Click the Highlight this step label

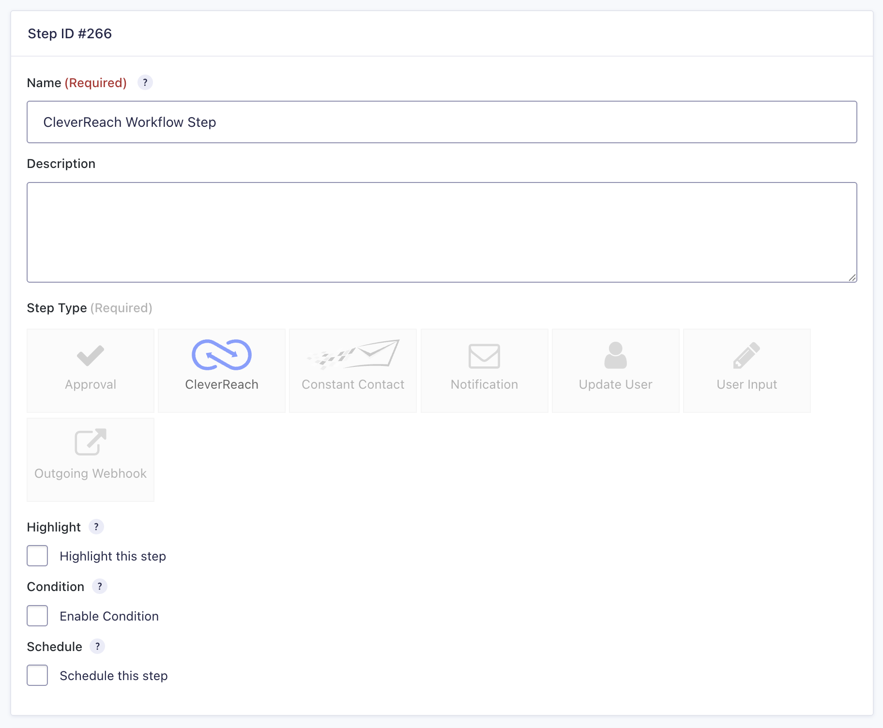click(x=113, y=556)
